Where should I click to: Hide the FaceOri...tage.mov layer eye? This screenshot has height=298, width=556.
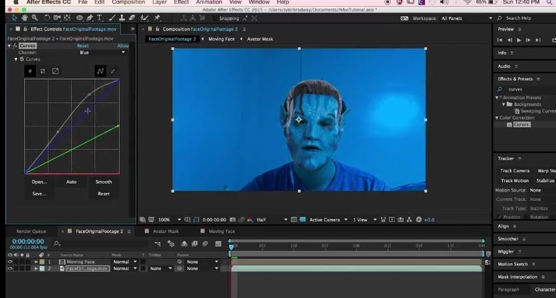10,269
